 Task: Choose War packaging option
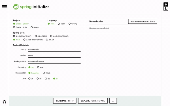tap(40, 67)
